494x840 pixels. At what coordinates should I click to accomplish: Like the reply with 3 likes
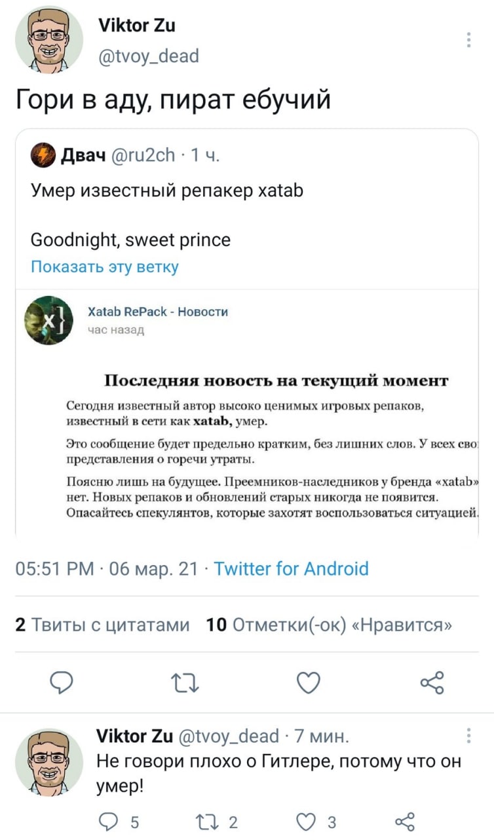coord(307,822)
